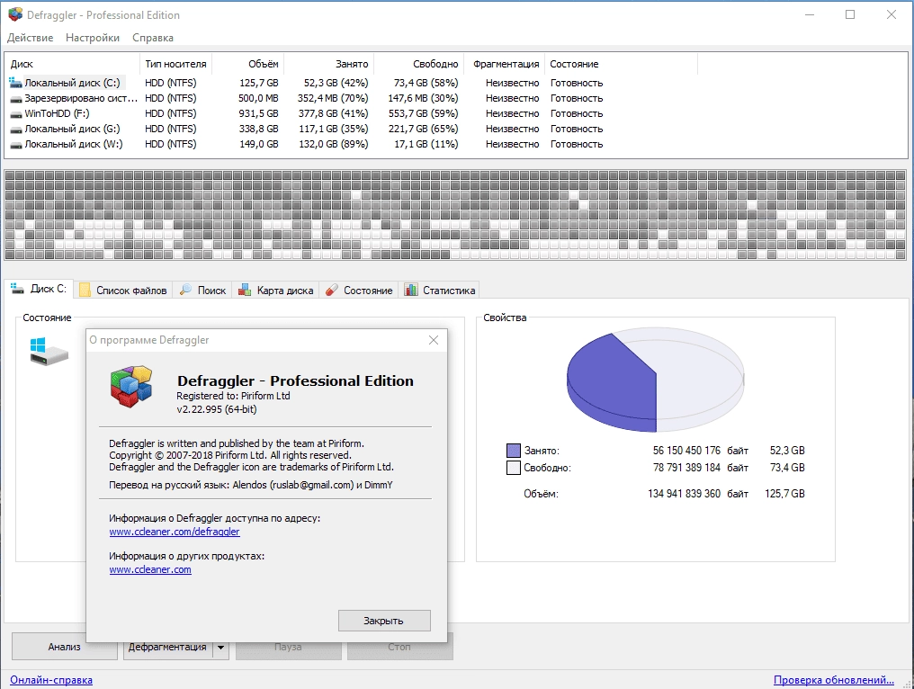Switch to the Карта диска tab
This screenshot has height=689, width=914.
tap(275, 290)
